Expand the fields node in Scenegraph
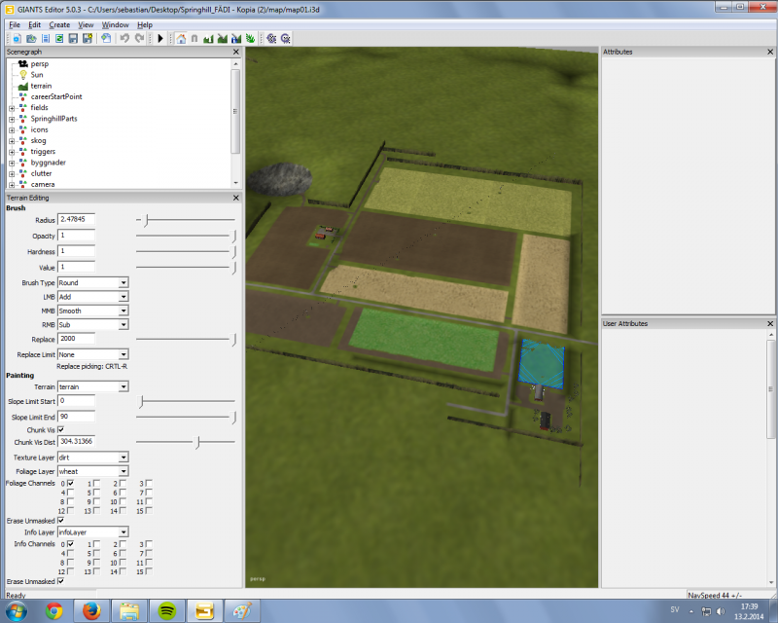Viewport: 778px width, 623px height. [12, 108]
